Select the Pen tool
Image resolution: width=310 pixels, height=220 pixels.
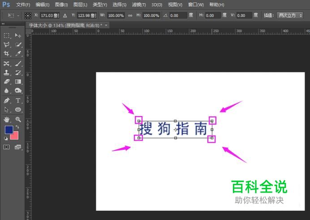pyautogui.click(x=7, y=100)
